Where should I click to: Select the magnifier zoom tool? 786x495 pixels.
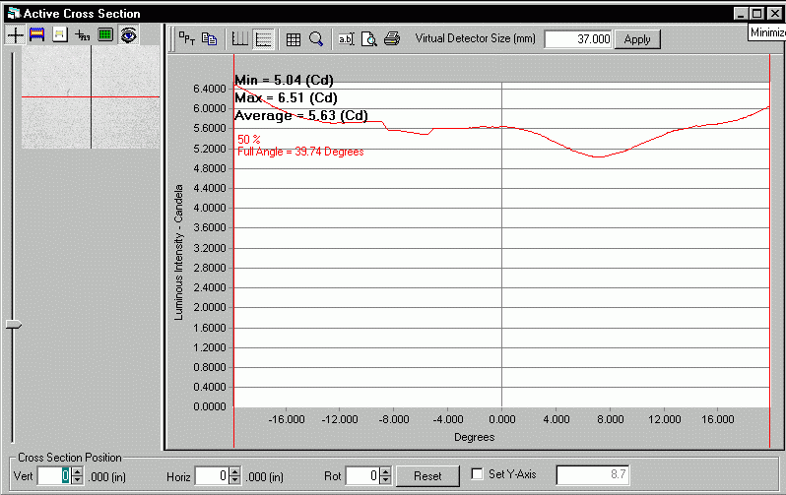tap(316, 38)
